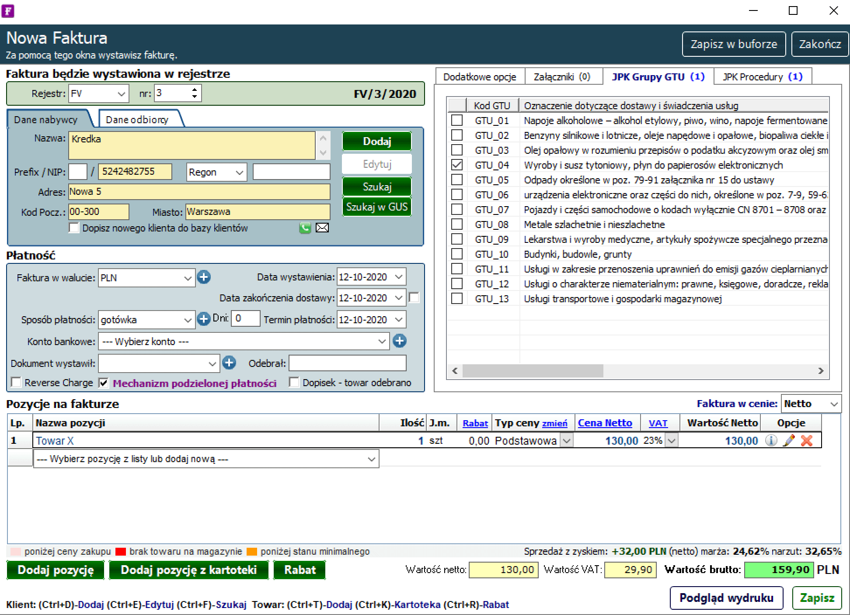
Task: Click the green phone icon under client data
Action: tap(305, 228)
